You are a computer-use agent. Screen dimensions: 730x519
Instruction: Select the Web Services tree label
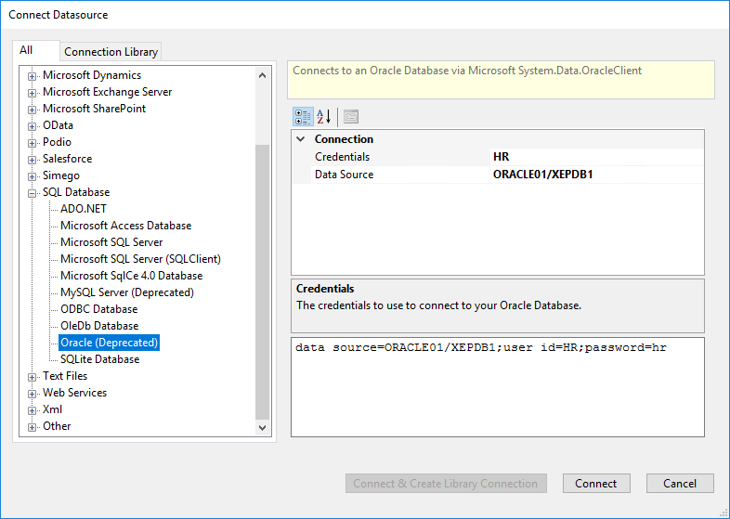[x=74, y=393]
